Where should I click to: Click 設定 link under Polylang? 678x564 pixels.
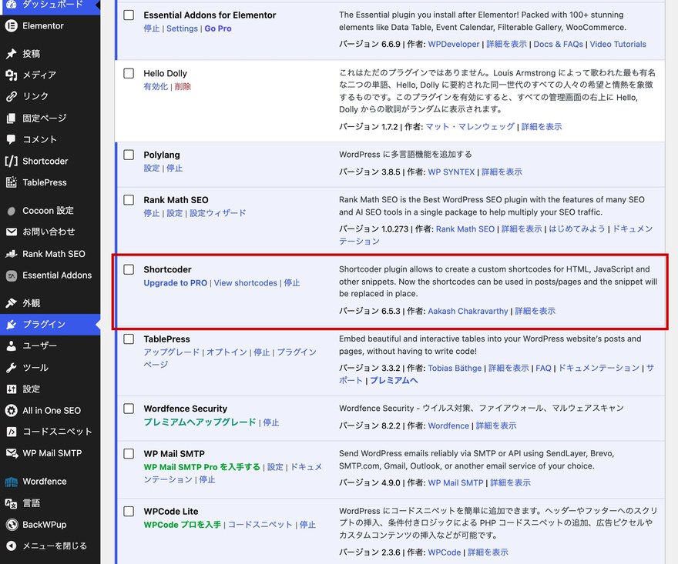[x=152, y=168]
